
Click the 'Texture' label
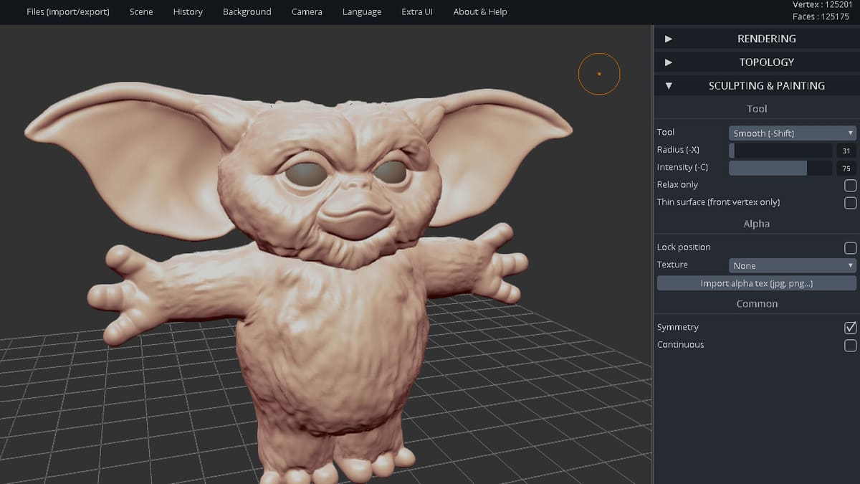(672, 265)
